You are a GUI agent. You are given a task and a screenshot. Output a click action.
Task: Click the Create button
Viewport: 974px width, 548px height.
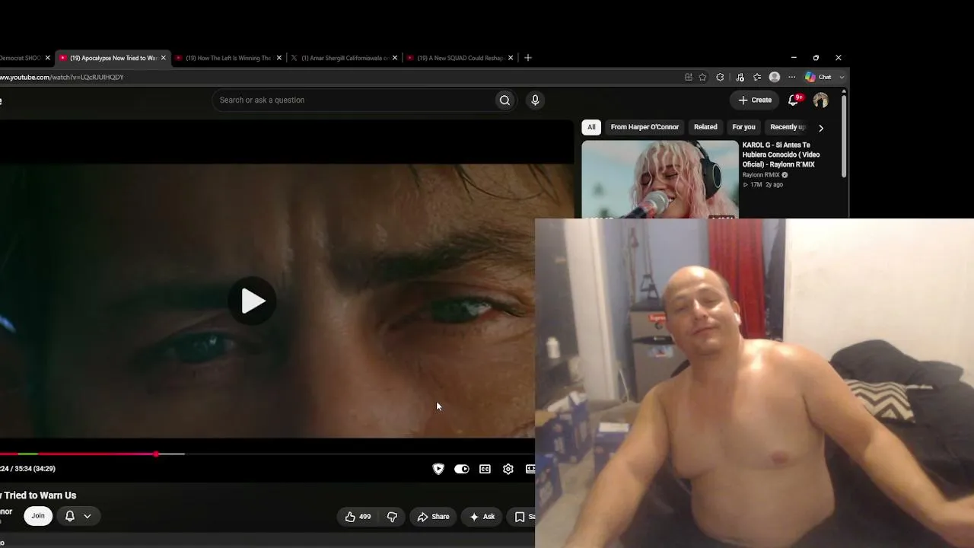[755, 100]
